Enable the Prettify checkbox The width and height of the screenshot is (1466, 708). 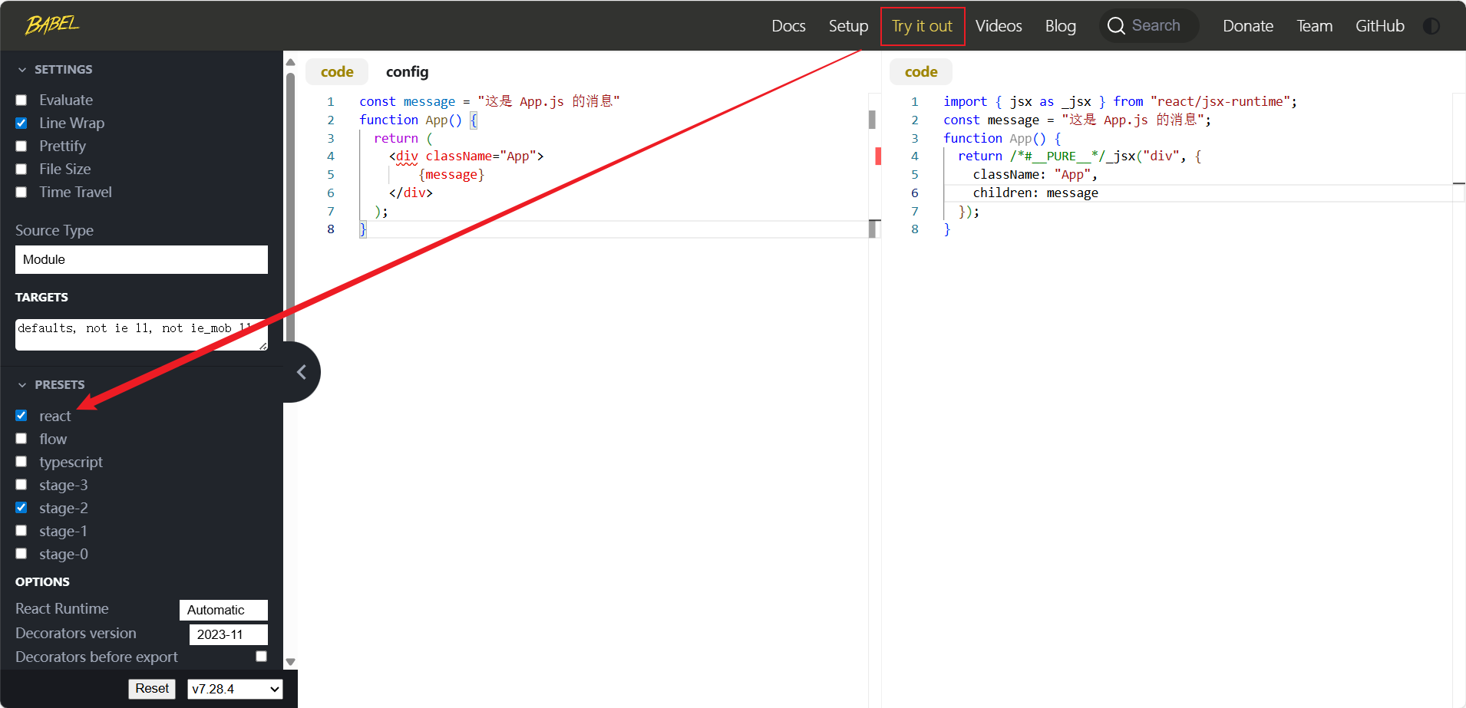(x=21, y=147)
